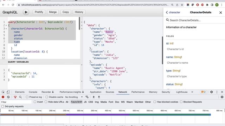Click the share page icon
The height and width of the screenshot is (126, 225).
pyautogui.click(x=177, y=5)
